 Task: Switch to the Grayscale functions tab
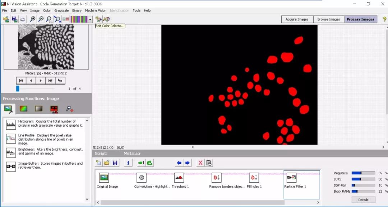click(x=39, y=109)
